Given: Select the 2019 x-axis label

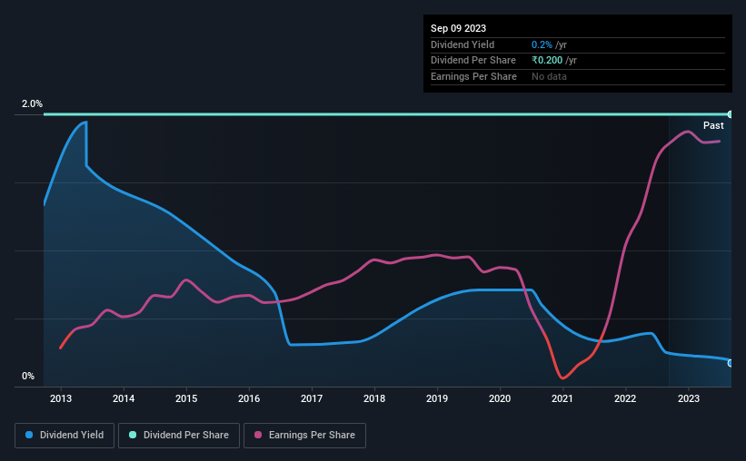Looking at the screenshot, I should pos(437,398).
